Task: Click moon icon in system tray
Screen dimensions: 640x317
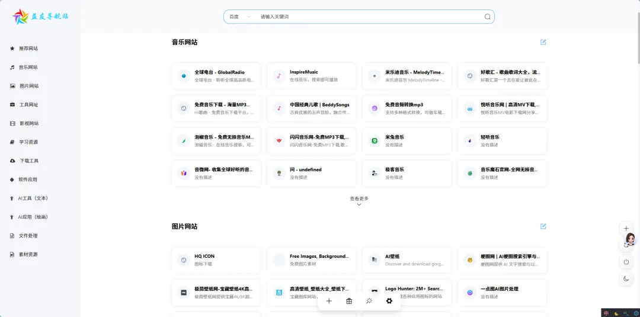Action: click(x=616, y=313)
